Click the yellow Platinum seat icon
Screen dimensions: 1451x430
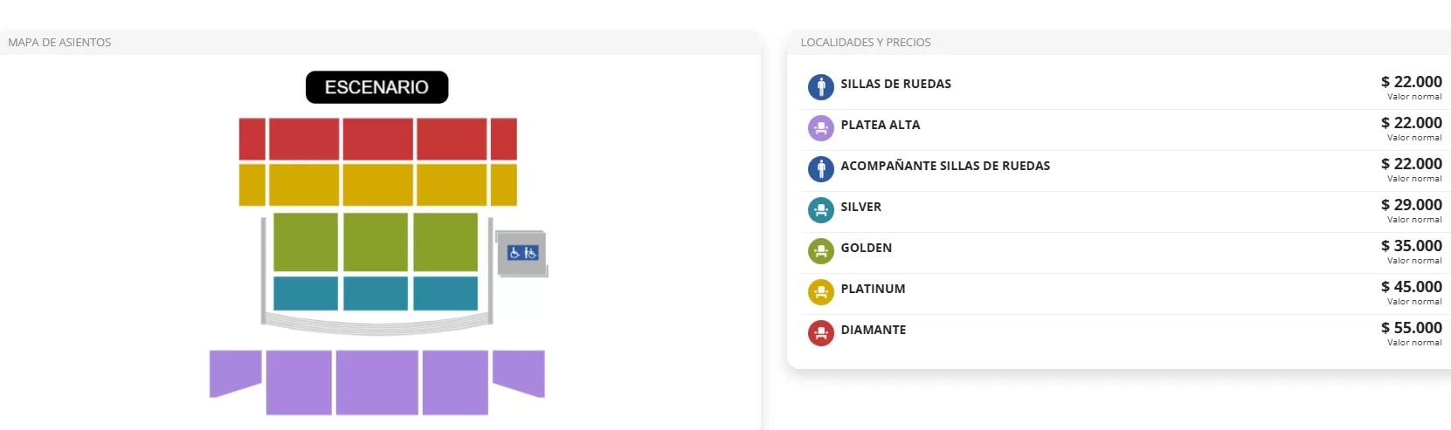[x=820, y=292]
